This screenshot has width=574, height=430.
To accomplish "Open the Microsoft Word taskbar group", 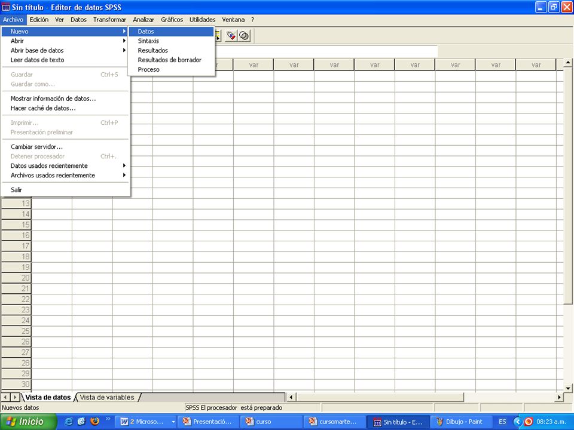I will pos(147,422).
